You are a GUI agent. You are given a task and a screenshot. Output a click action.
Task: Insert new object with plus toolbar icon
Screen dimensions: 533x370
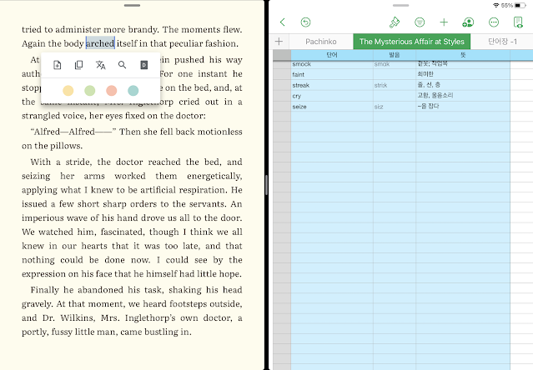(x=444, y=22)
